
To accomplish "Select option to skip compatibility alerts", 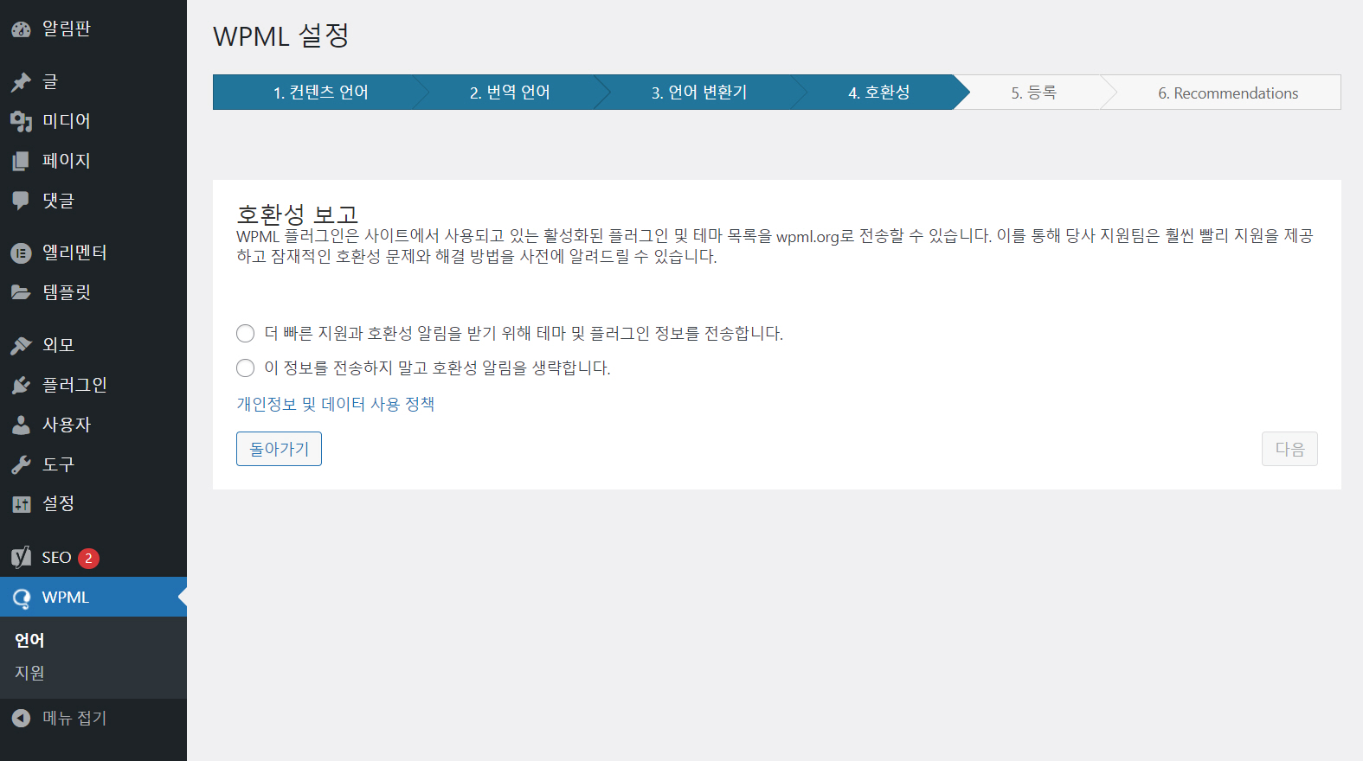I will pos(246,368).
